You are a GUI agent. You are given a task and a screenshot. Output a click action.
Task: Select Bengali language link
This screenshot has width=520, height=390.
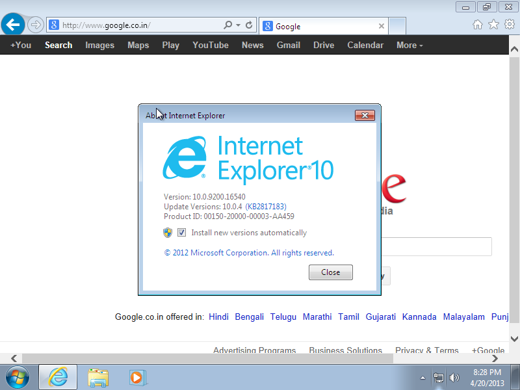(x=249, y=317)
